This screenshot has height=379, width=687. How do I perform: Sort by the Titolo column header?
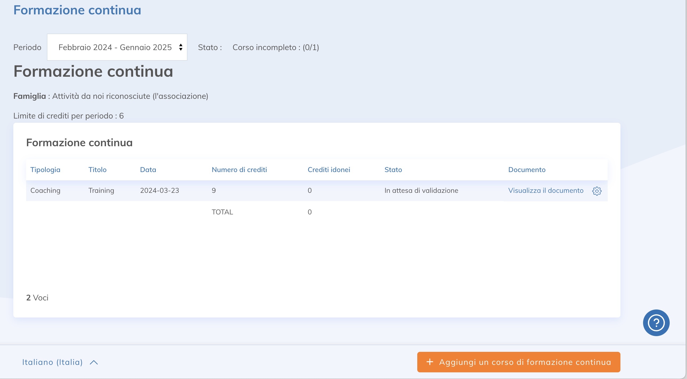(x=97, y=170)
